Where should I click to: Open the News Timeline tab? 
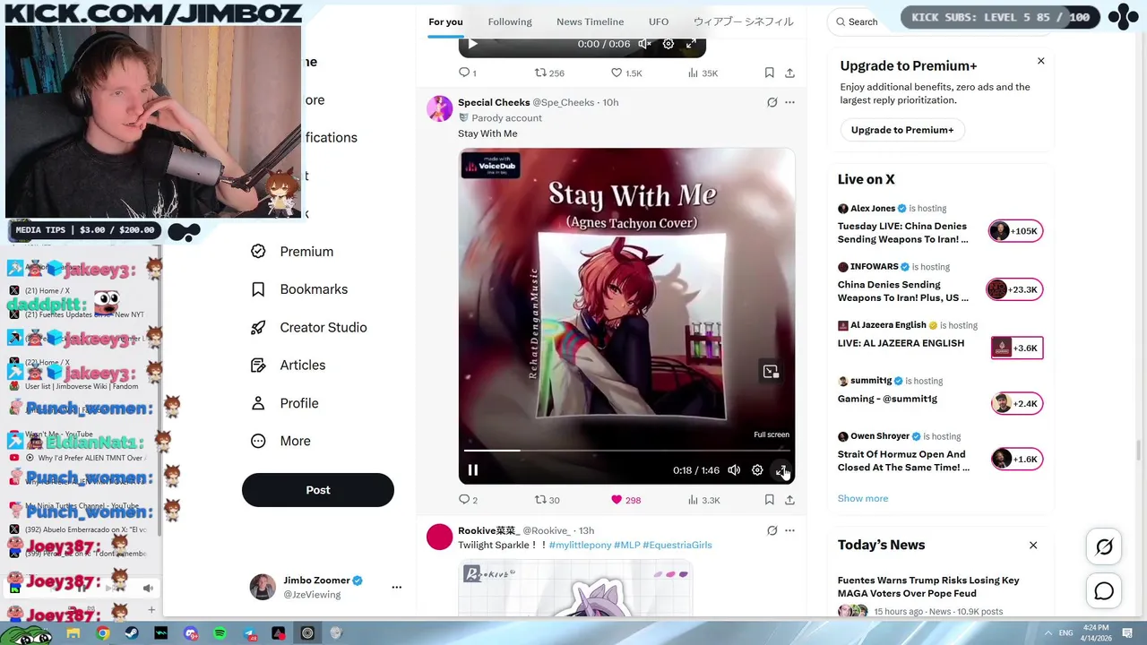pyautogui.click(x=590, y=21)
